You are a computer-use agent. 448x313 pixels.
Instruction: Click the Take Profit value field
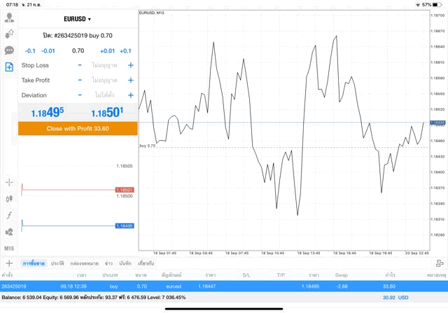pyautogui.click(x=104, y=80)
